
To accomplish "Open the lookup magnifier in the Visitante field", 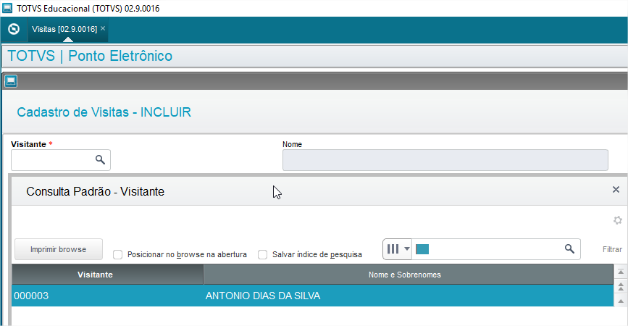I will [x=100, y=160].
